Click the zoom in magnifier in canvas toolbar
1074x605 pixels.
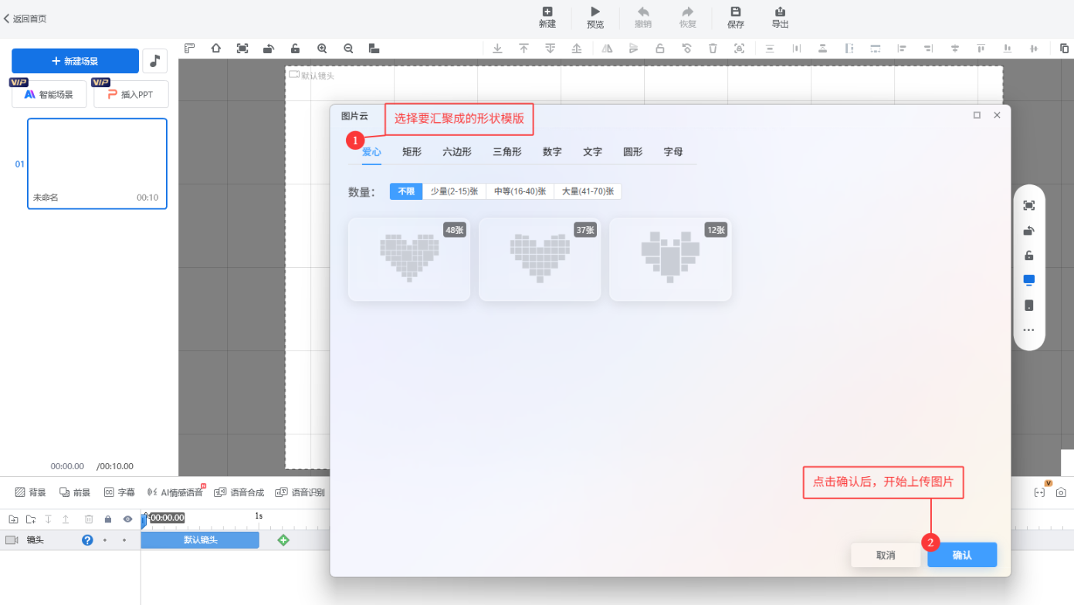click(x=322, y=49)
